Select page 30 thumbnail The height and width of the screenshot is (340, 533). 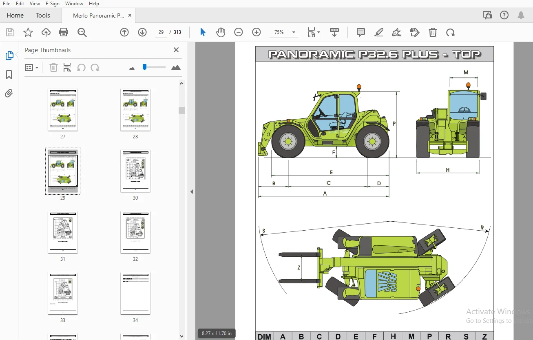tap(135, 171)
